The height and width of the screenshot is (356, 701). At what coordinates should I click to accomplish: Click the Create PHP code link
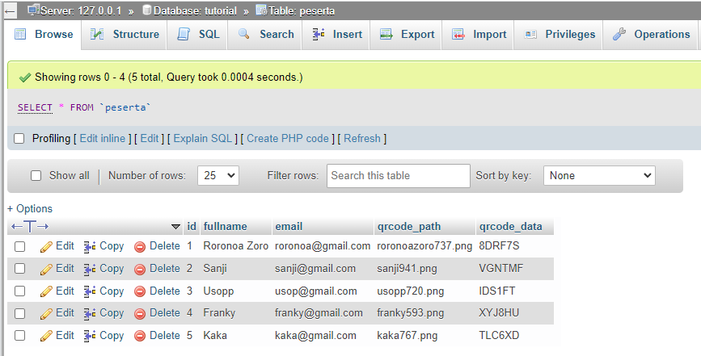pos(288,139)
